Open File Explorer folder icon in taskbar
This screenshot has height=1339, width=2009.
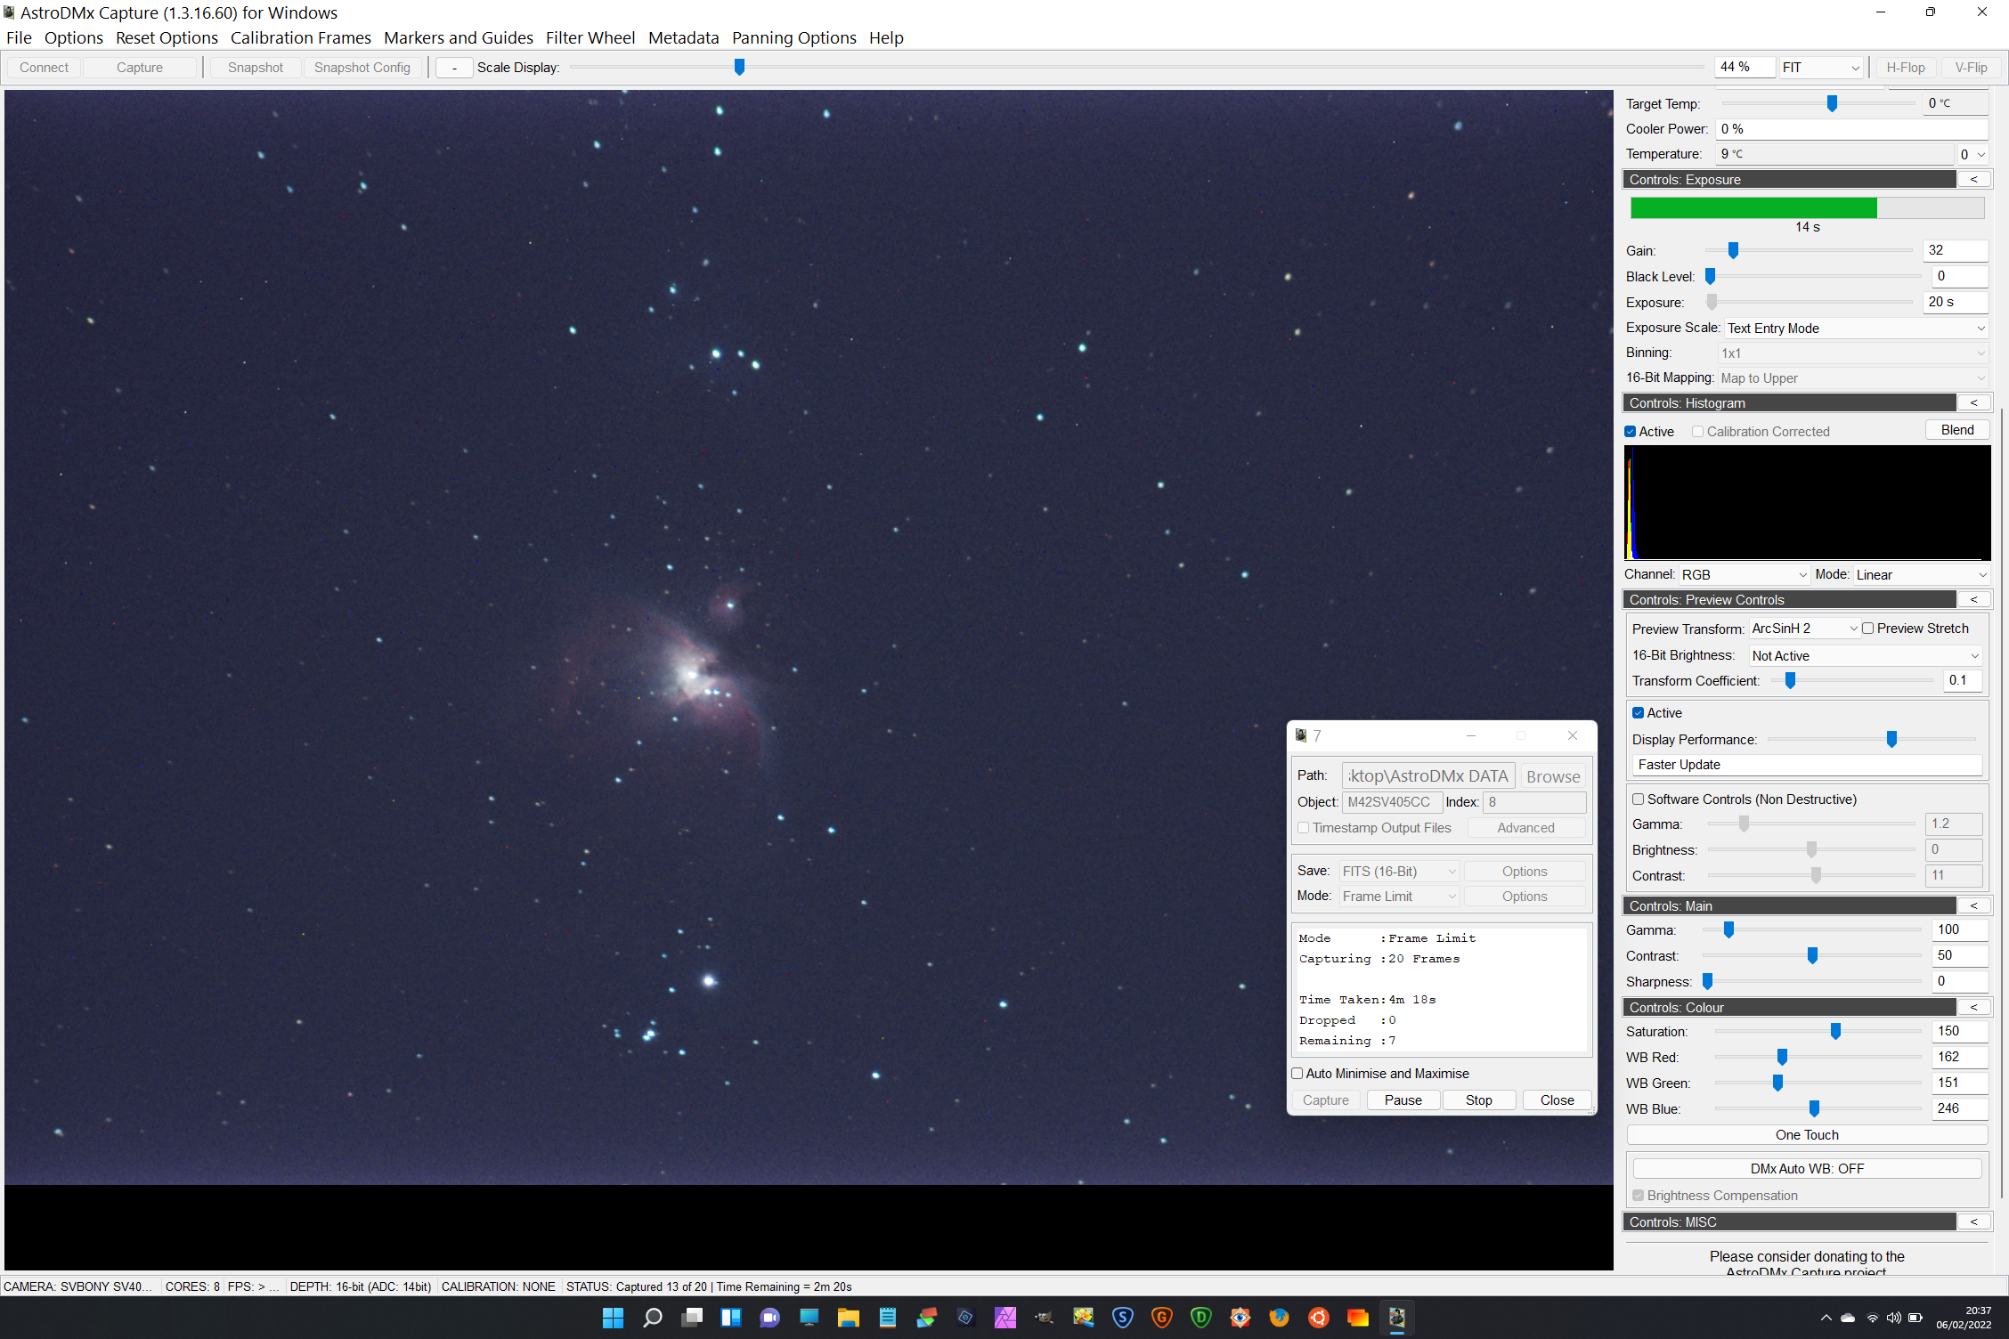point(848,1318)
